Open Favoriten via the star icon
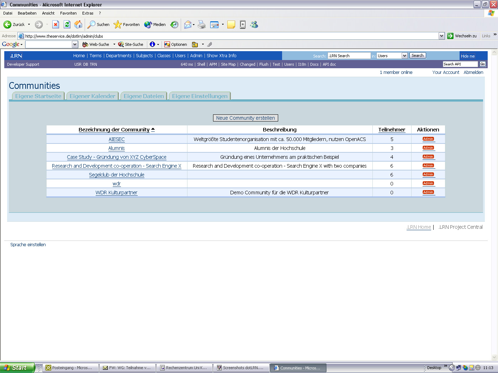Screen dimensions: 498x373 117,25
